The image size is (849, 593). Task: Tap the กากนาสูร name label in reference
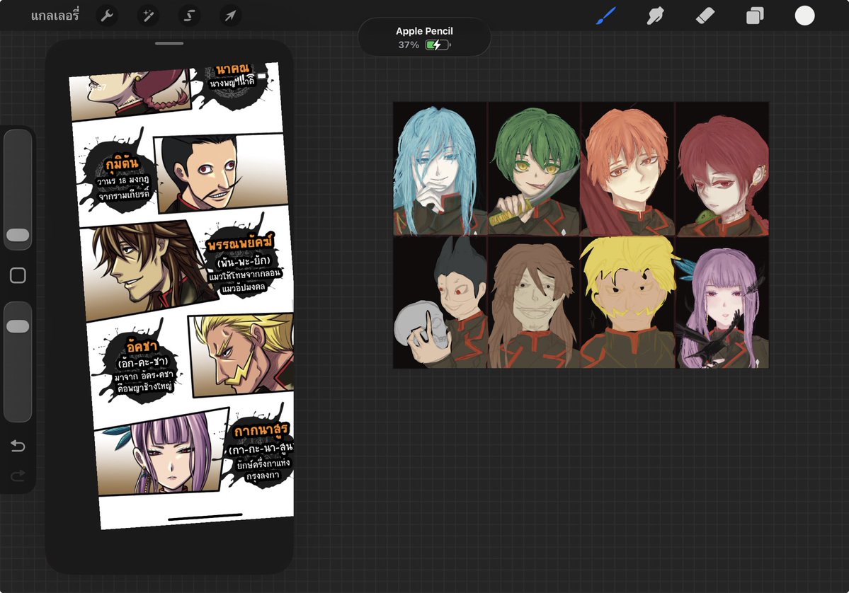(x=261, y=430)
